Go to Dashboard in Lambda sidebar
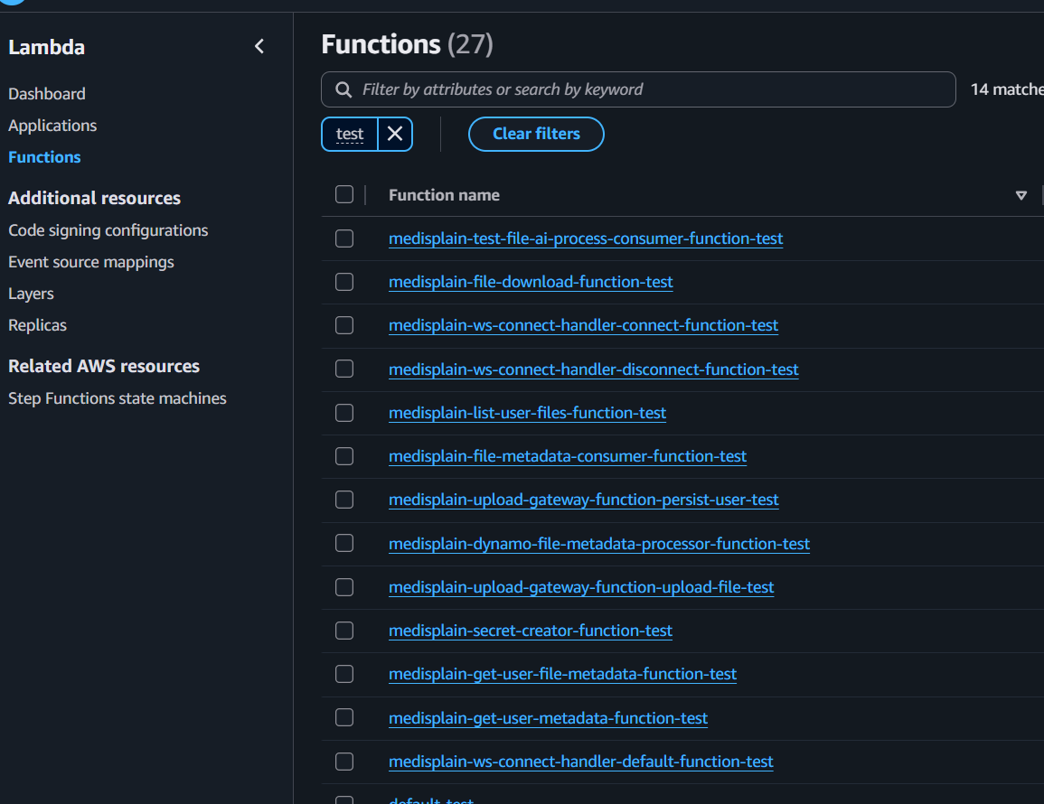The width and height of the screenshot is (1044, 804). pyautogui.click(x=47, y=94)
